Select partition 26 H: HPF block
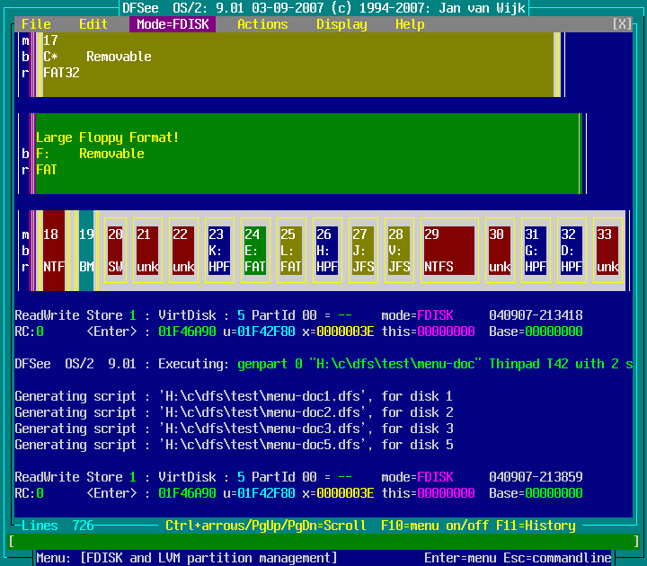The height and width of the screenshot is (566, 647). [x=327, y=251]
